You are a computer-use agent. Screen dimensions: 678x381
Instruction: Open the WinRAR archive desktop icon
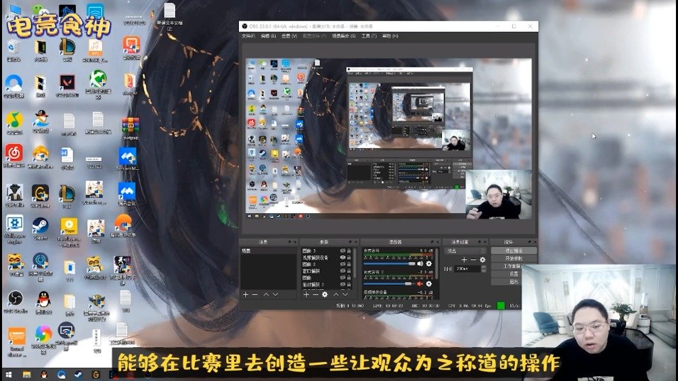pyautogui.click(x=130, y=129)
